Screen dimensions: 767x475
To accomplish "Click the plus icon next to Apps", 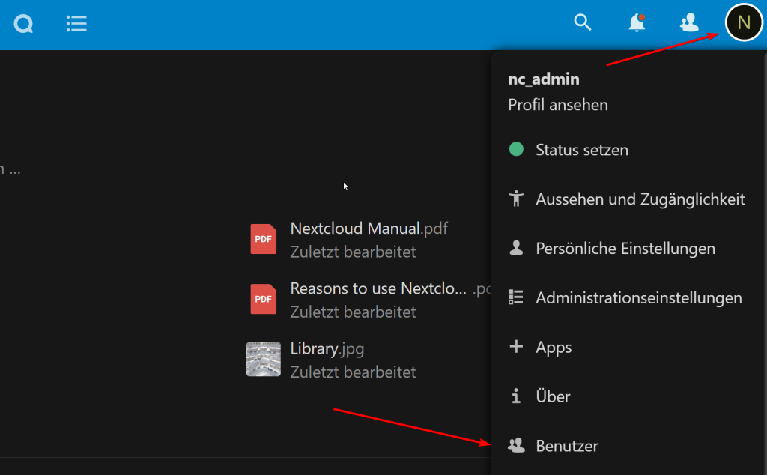I will (x=516, y=347).
